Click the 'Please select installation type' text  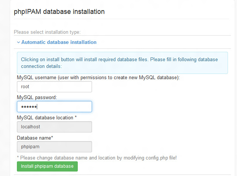click(47, 32)
